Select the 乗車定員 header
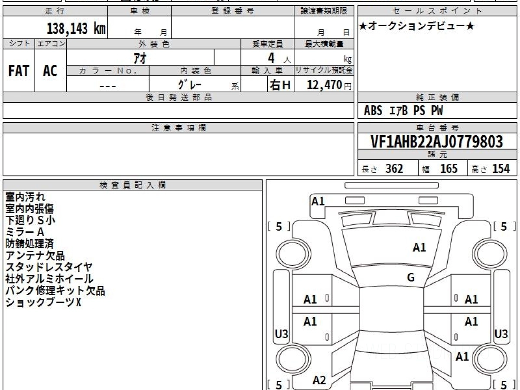Viewport: 520px width, 390px height. (268, 44)
